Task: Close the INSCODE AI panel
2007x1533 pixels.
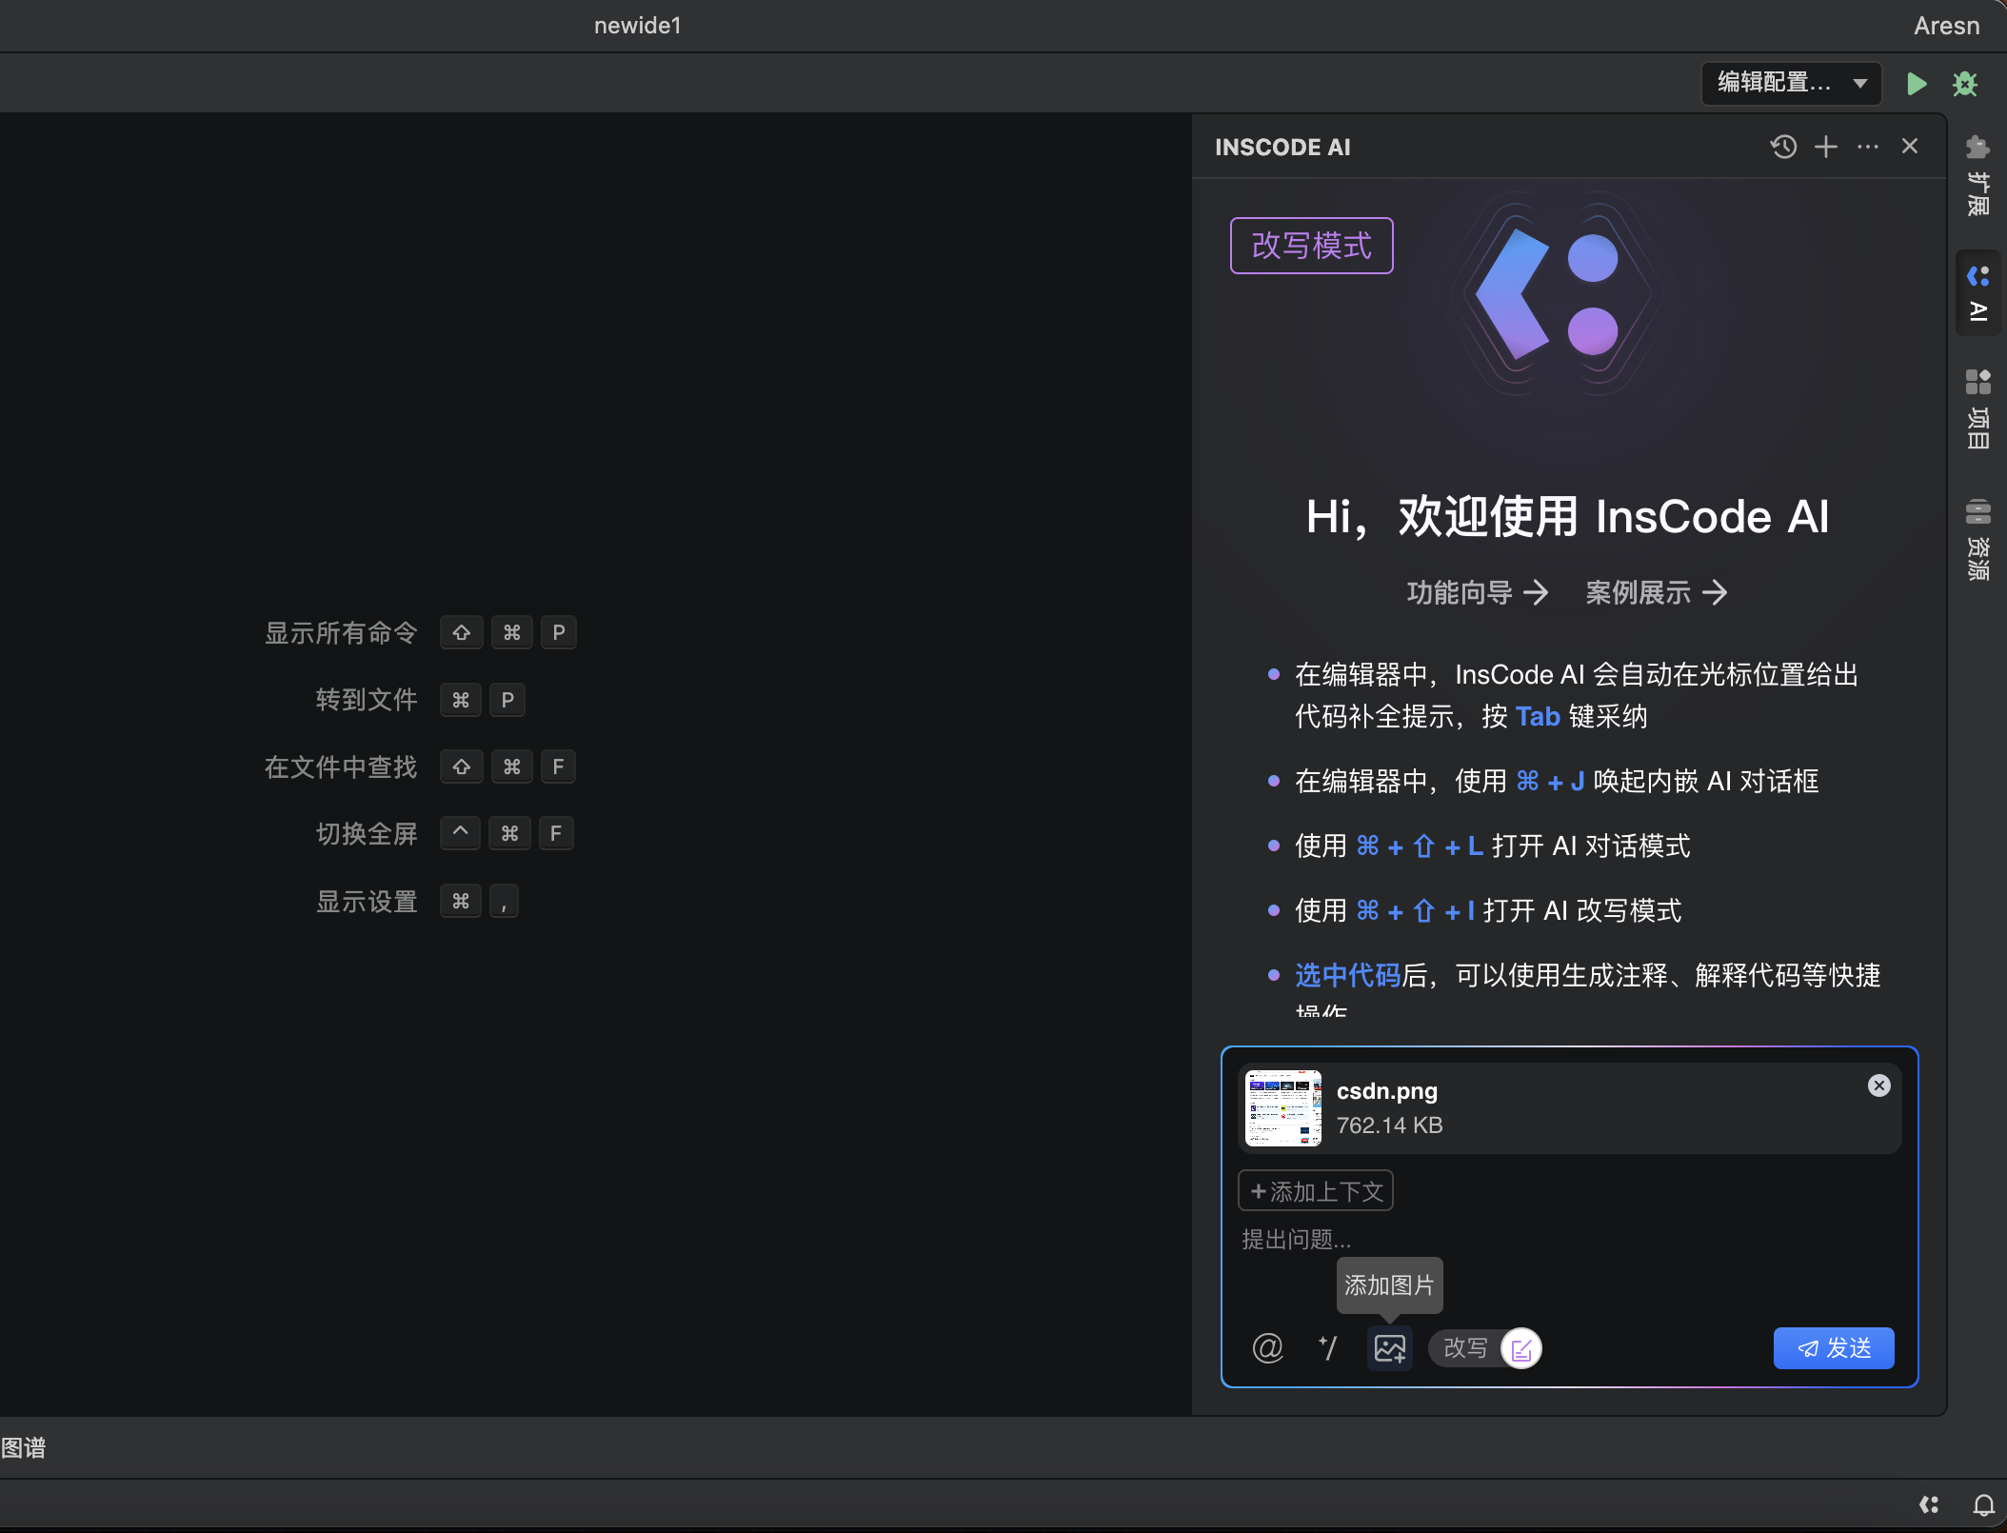Action: pos(1910,146)
